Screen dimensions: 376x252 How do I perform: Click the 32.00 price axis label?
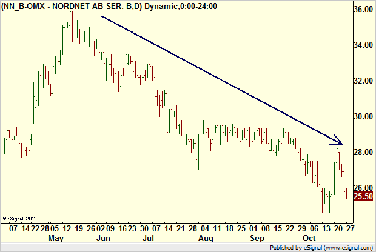pos(363,81)
